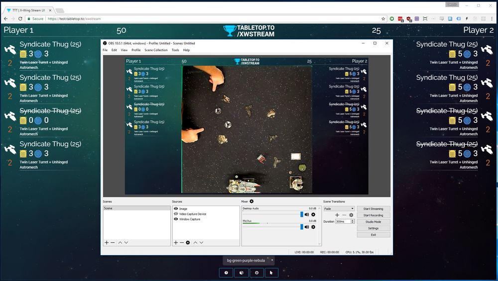Add a new scene with plus icon
The width and height of the screenshot is (498, 281).
106,242
